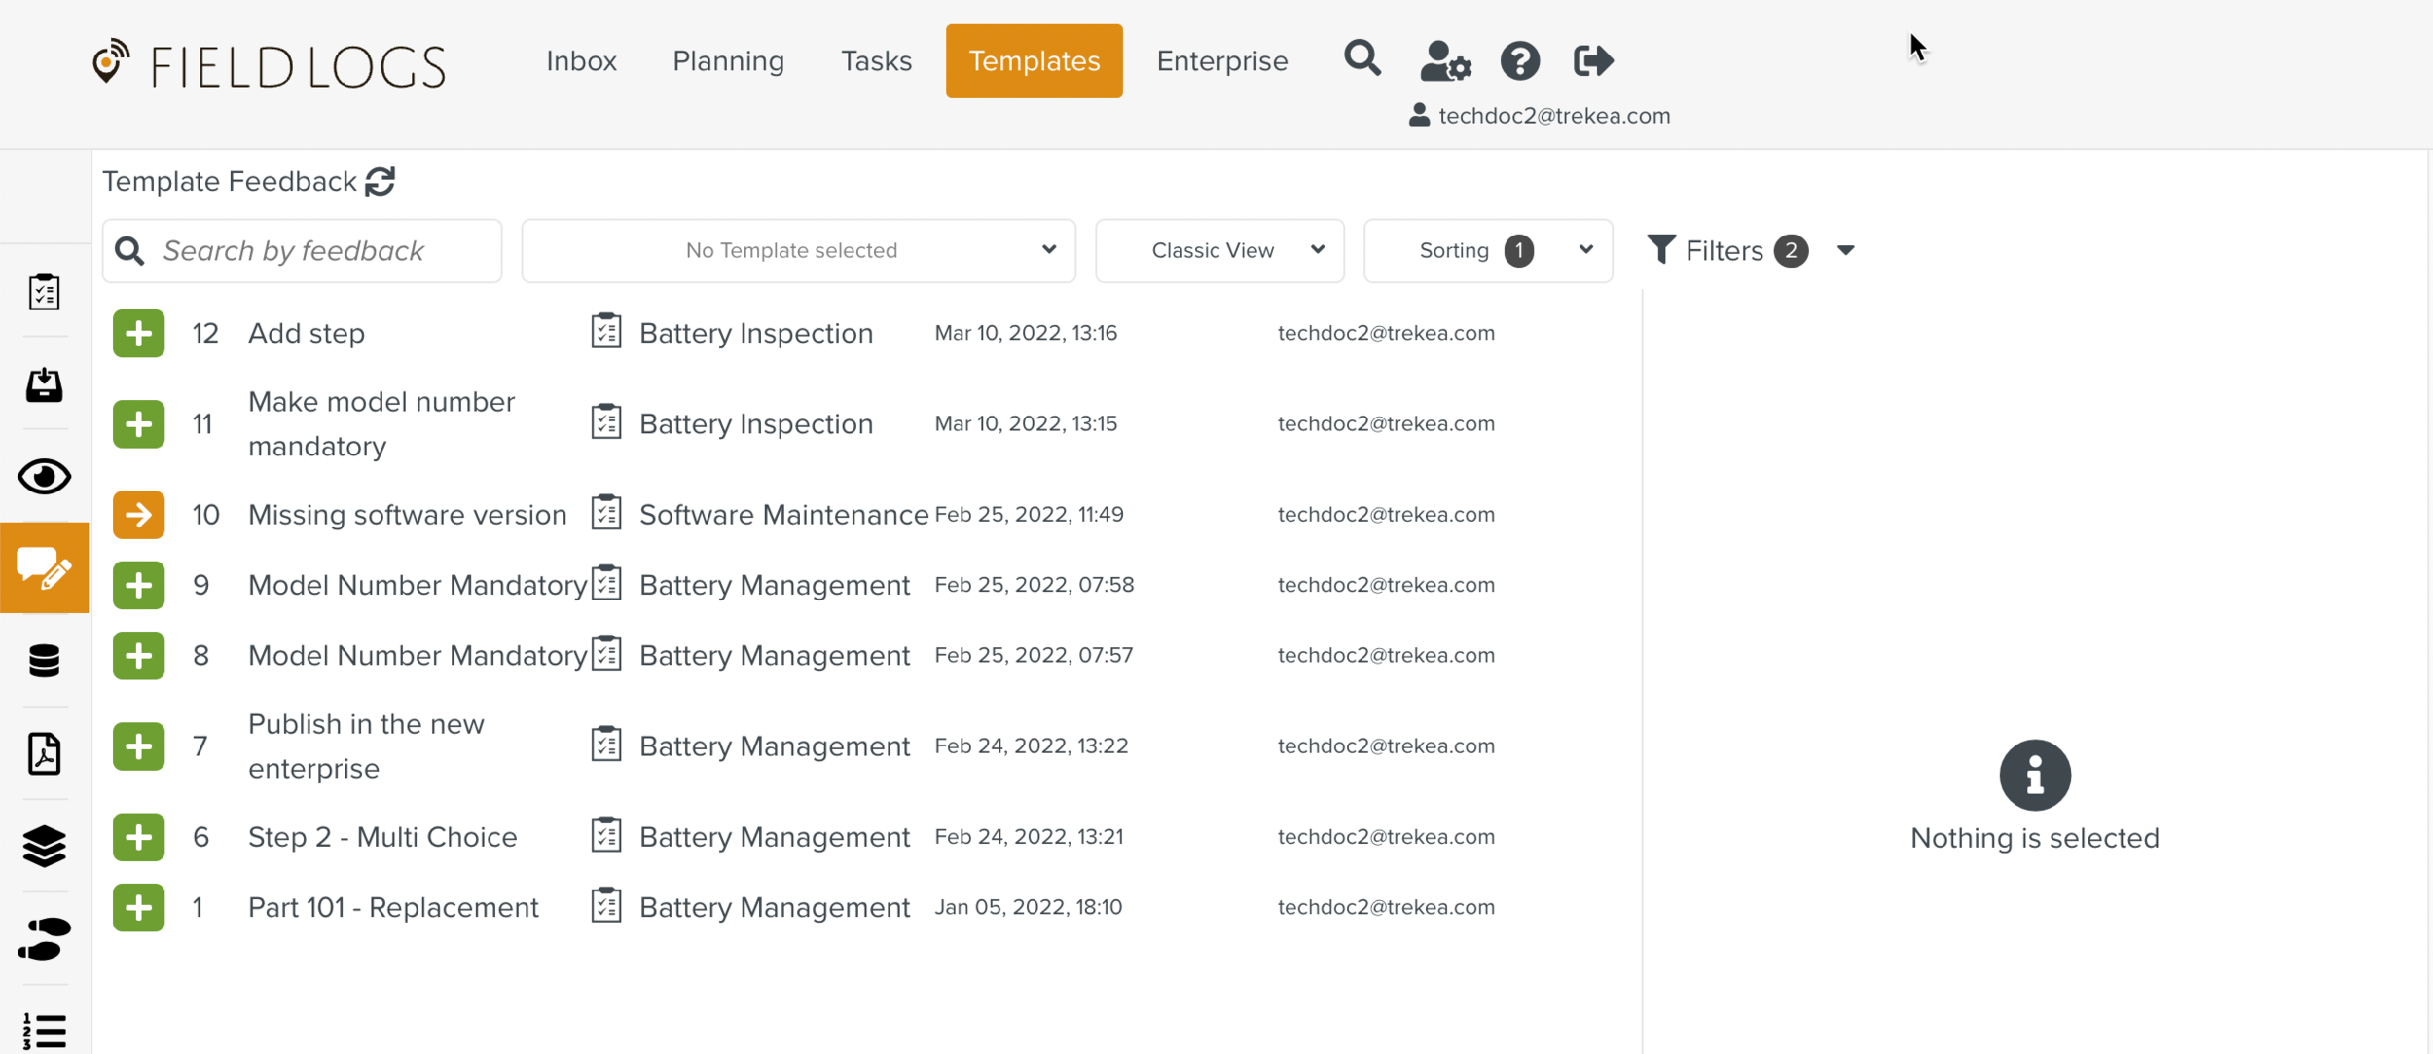Open the checklist templates sidebar icon

pyautogui.click(x=44, y=292)
